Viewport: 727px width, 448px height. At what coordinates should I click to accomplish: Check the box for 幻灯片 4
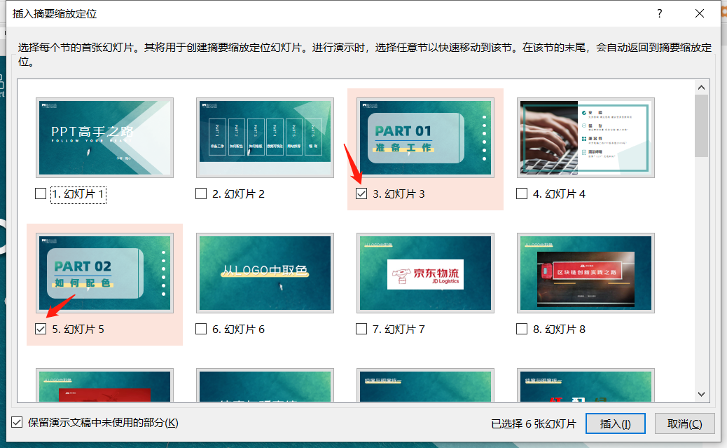pos(522,194)
